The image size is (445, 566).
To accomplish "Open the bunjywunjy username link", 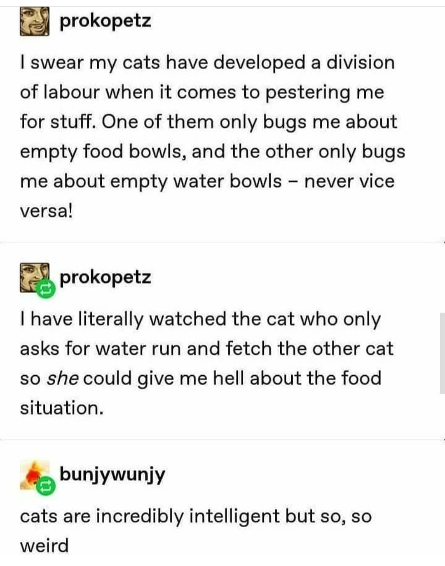I will (112, 475).
